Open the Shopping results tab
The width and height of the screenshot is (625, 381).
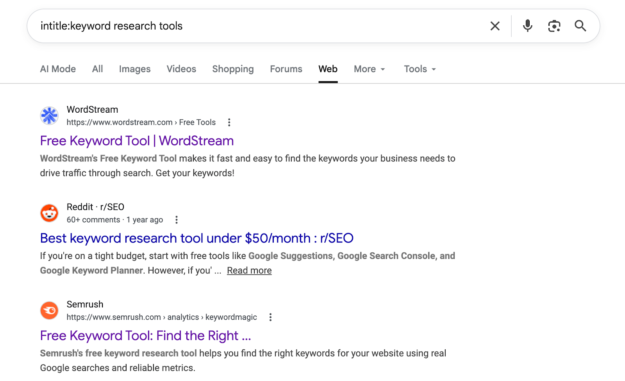point(233,69)
